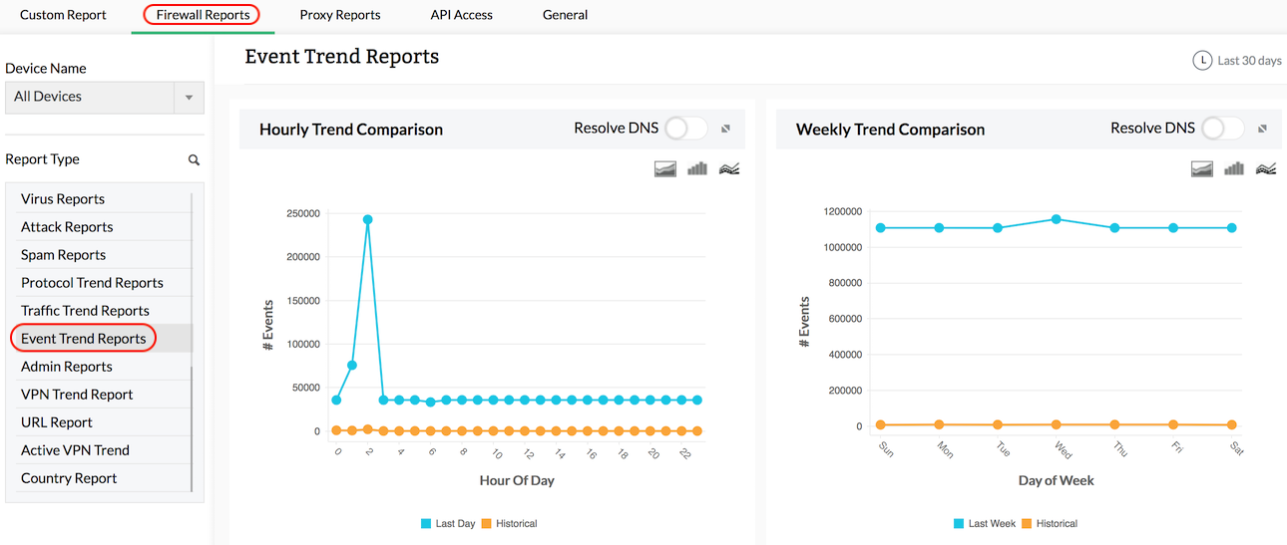Open Attack Reports in report list
The height and width of the screenshot is (545, 1287).
pos(67,227)
